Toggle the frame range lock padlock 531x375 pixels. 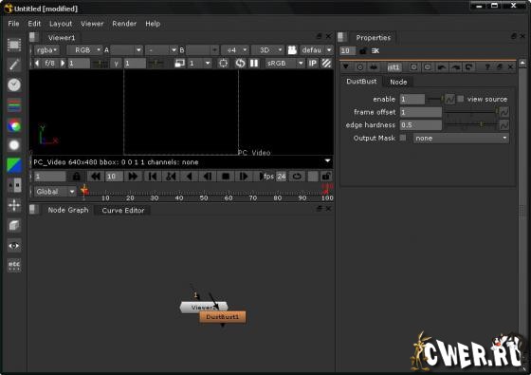coord(77,177)
